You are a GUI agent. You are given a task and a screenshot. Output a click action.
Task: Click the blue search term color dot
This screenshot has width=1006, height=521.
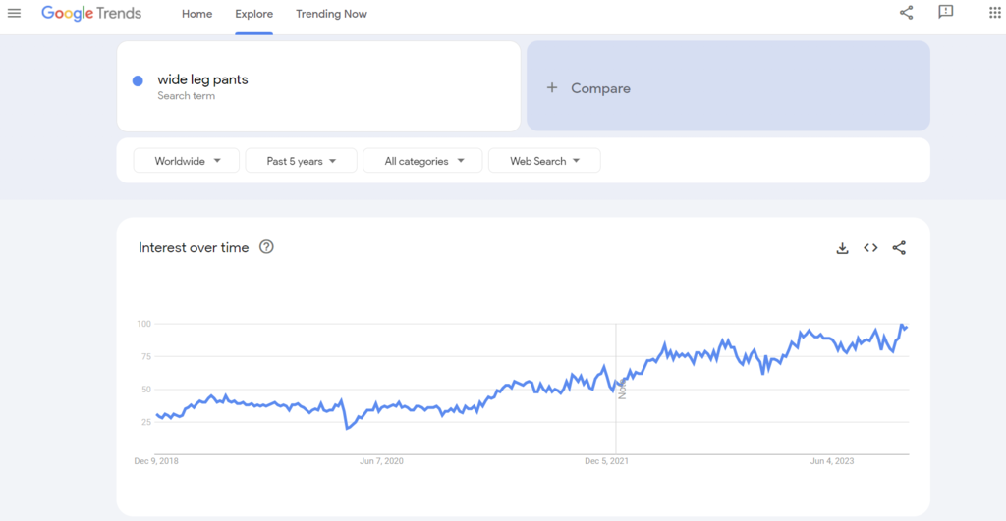pos(138,80)
